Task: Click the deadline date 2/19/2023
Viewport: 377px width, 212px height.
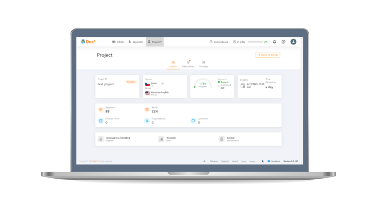Action: (255, 85)
